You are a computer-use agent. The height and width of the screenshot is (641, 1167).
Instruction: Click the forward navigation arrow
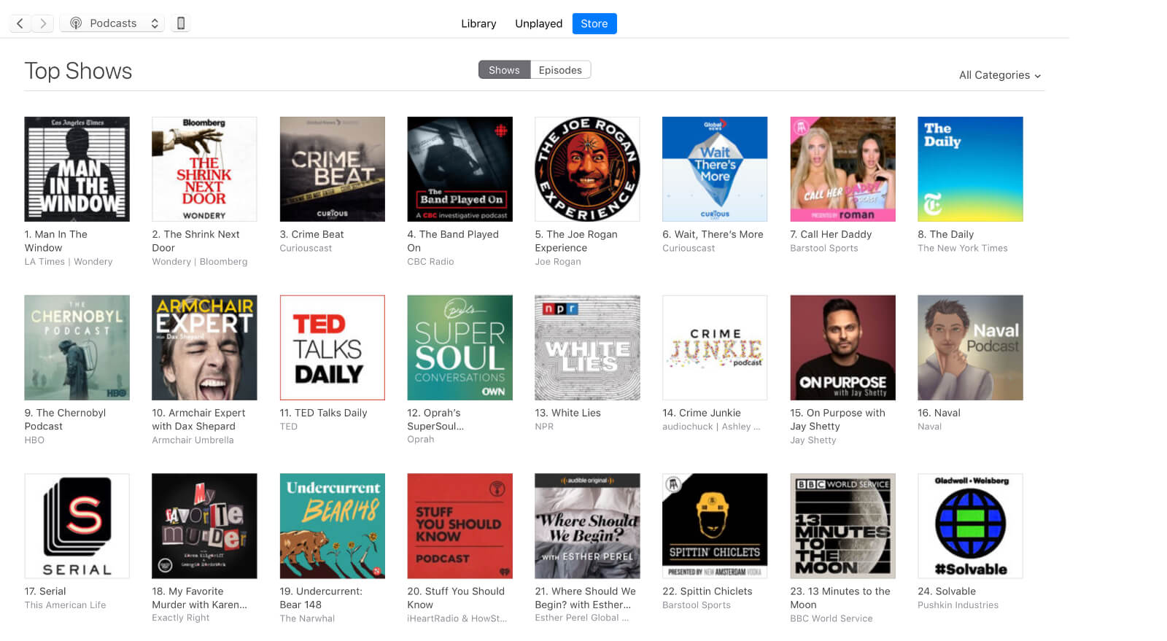[x=43, y=23]
